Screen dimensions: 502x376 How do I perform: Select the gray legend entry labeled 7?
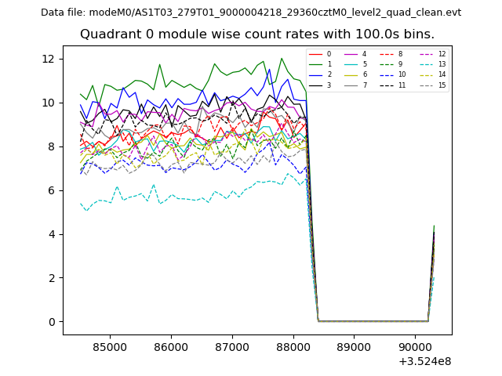coord(351,85)
